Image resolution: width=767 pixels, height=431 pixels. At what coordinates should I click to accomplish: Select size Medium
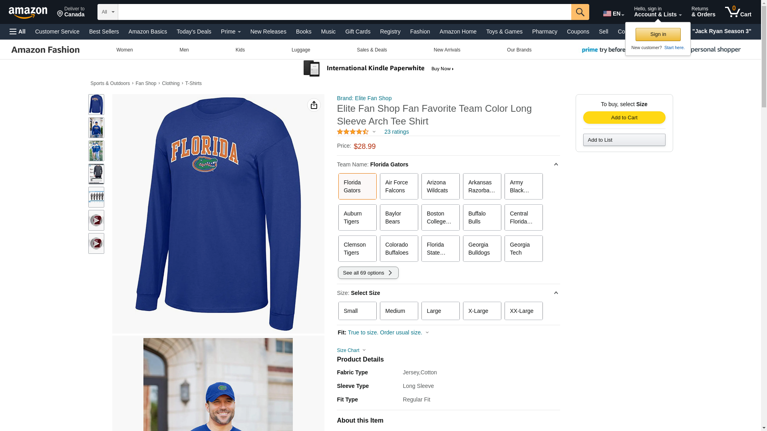point(399,311)
